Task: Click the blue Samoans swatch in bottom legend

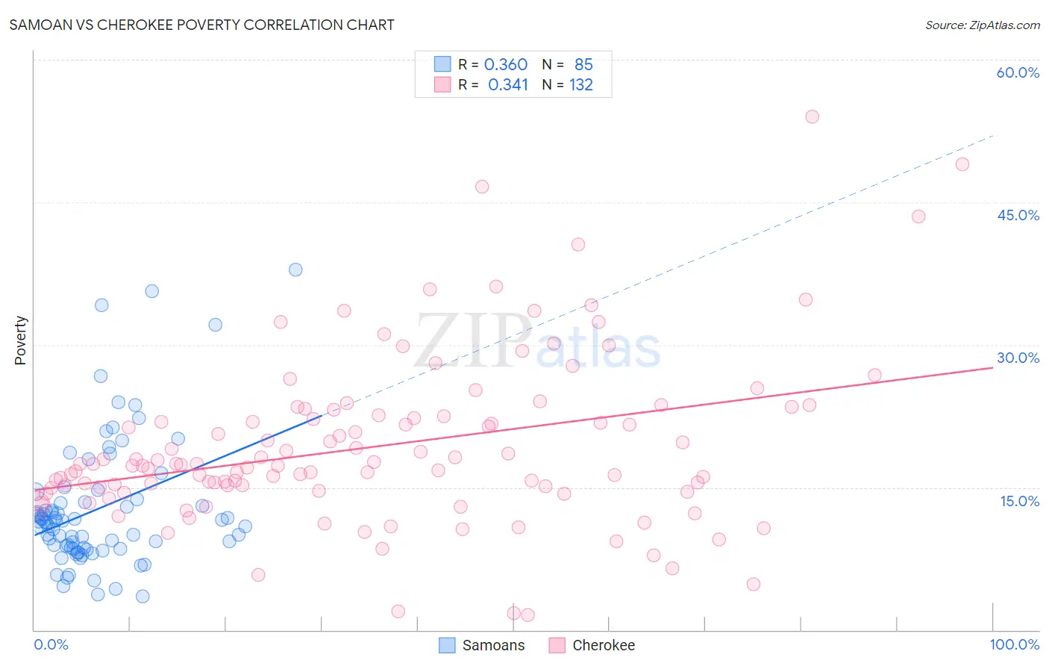Action: [447, 645]
